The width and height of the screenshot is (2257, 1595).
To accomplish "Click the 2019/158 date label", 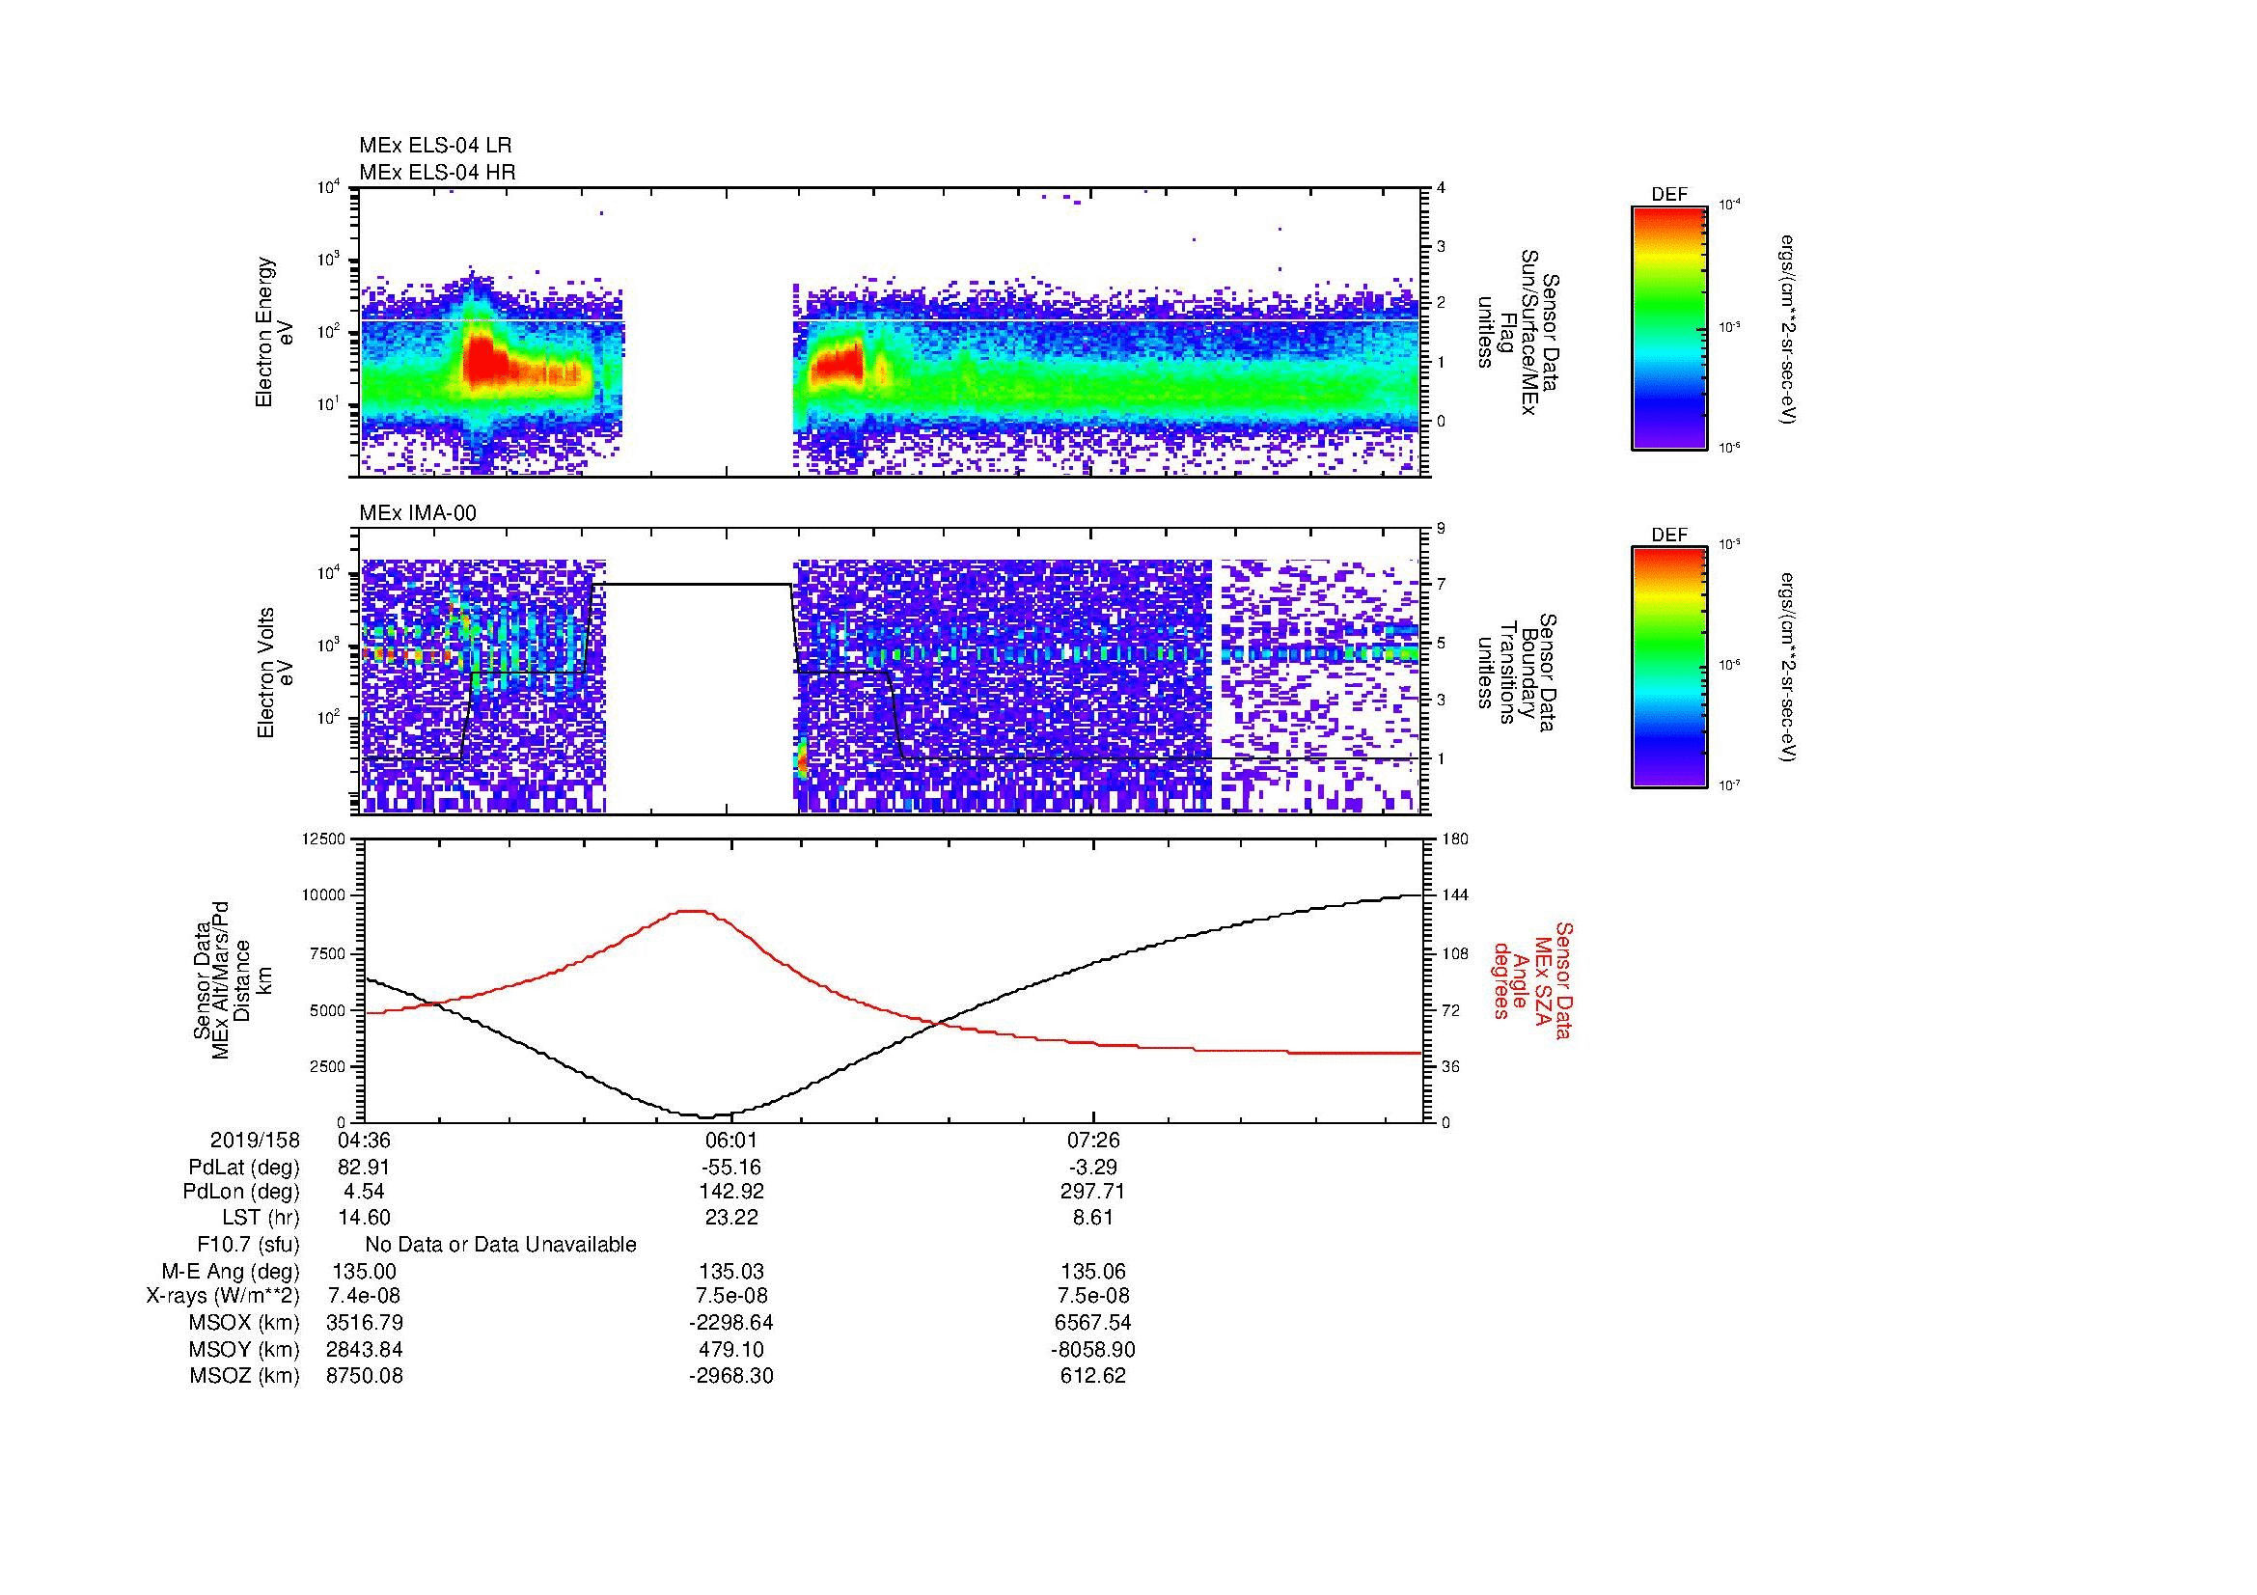I will 255,1141.
